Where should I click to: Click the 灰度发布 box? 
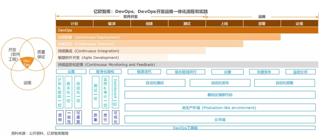[264, 72]
